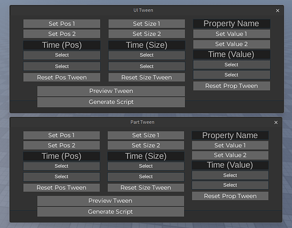Open lower Select above Reset Pos Tween in UI Tween
This screenshot has height=228, width=292.
point(62,66)
